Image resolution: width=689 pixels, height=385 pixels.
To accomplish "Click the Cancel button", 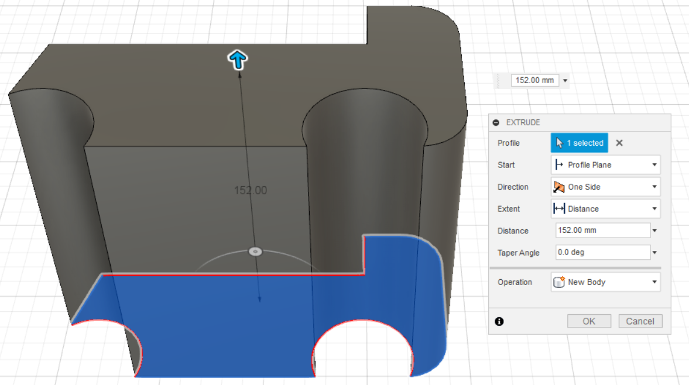I will tap(640, 321).
